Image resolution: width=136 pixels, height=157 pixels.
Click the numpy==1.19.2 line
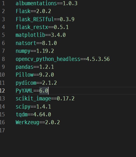[35, 51]
